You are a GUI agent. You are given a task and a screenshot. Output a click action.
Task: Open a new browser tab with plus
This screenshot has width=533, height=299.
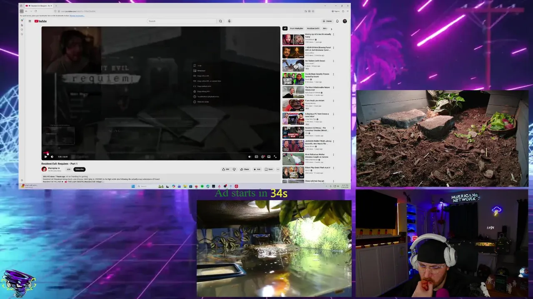57,6
